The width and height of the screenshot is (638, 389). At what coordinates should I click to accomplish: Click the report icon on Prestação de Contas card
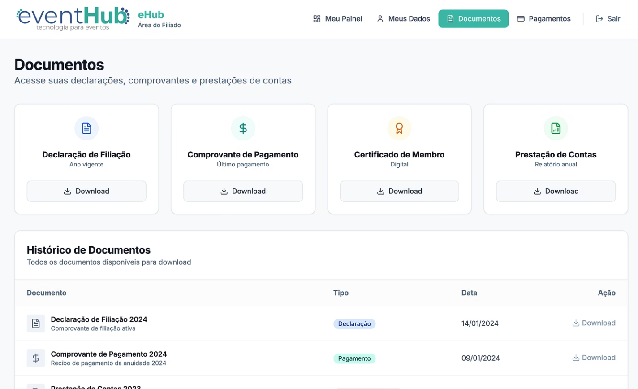(x=556, y=128)
